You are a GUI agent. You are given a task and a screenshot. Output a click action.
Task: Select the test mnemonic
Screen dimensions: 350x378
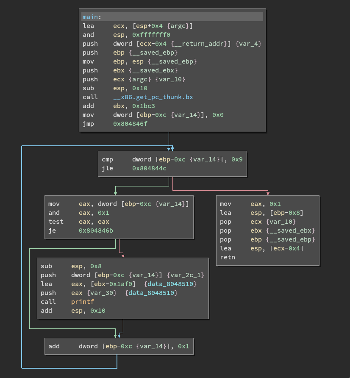(56, 222)
